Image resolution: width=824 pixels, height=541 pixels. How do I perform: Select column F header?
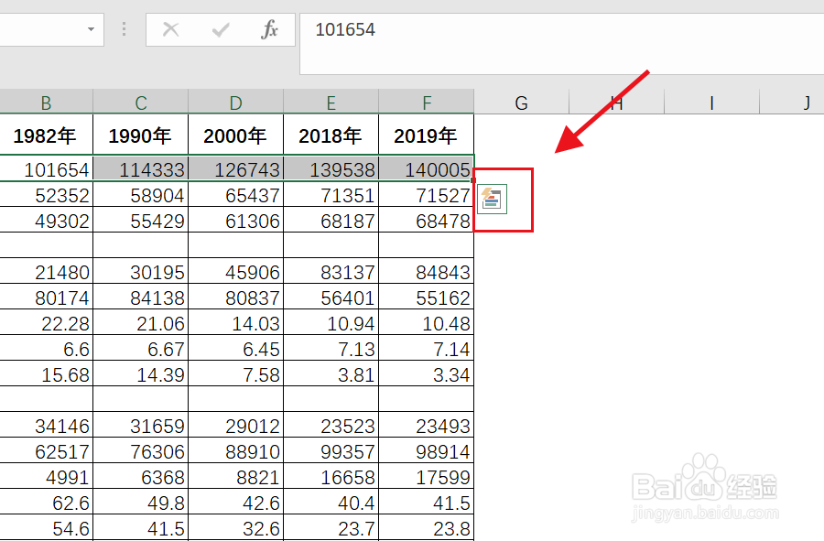click(x=426, y=103)
